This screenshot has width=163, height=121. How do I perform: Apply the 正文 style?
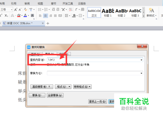click(94, 12)
